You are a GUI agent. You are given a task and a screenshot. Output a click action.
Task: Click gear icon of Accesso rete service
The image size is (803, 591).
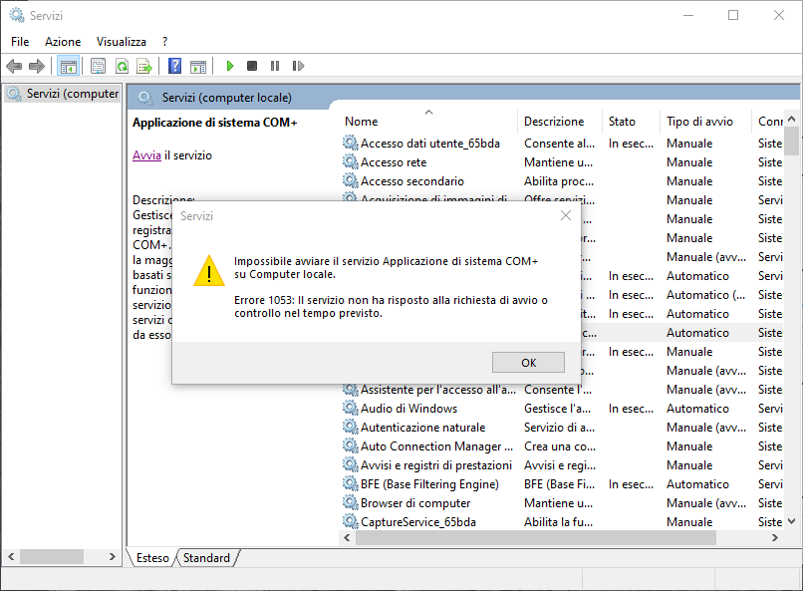(x=351, y=161)
